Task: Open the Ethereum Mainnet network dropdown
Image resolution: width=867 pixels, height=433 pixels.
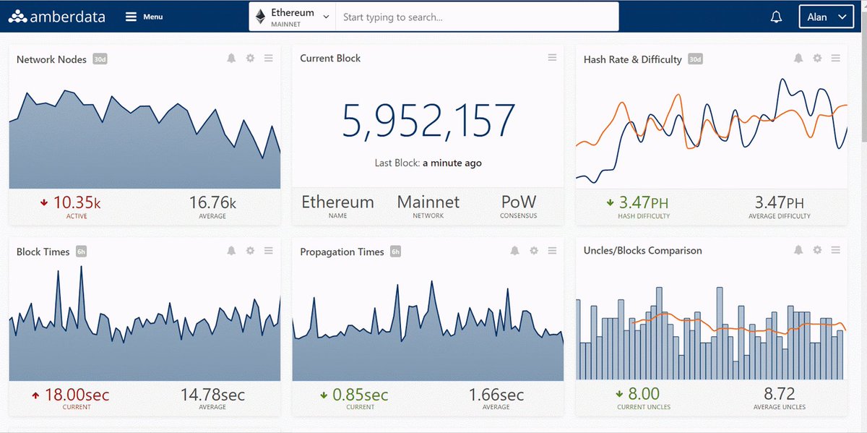Action: coord(293,17)
